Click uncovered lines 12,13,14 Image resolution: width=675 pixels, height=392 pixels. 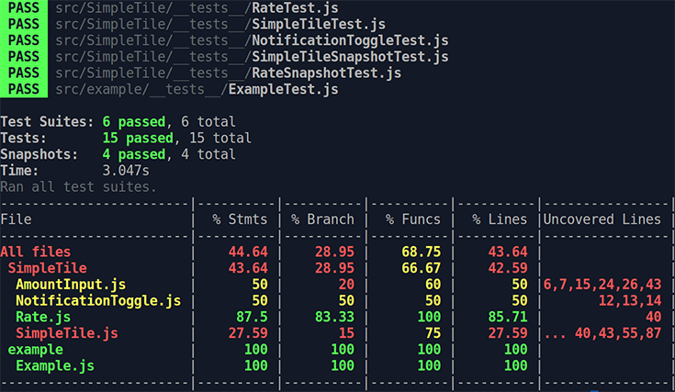[x=629, y=301]
